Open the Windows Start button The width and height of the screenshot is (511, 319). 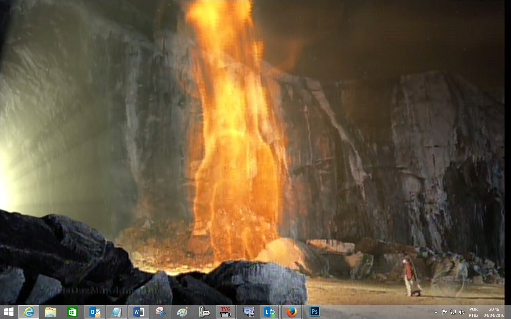click(9, 312)
